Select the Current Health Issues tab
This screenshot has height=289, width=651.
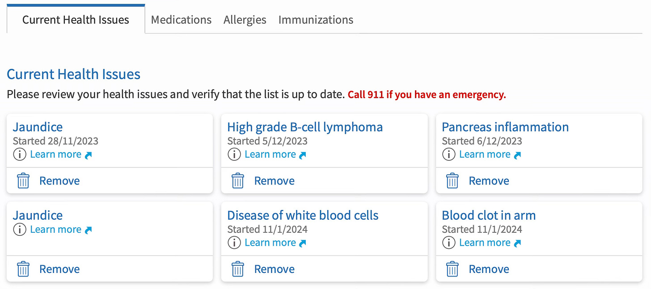click(76, 20)
